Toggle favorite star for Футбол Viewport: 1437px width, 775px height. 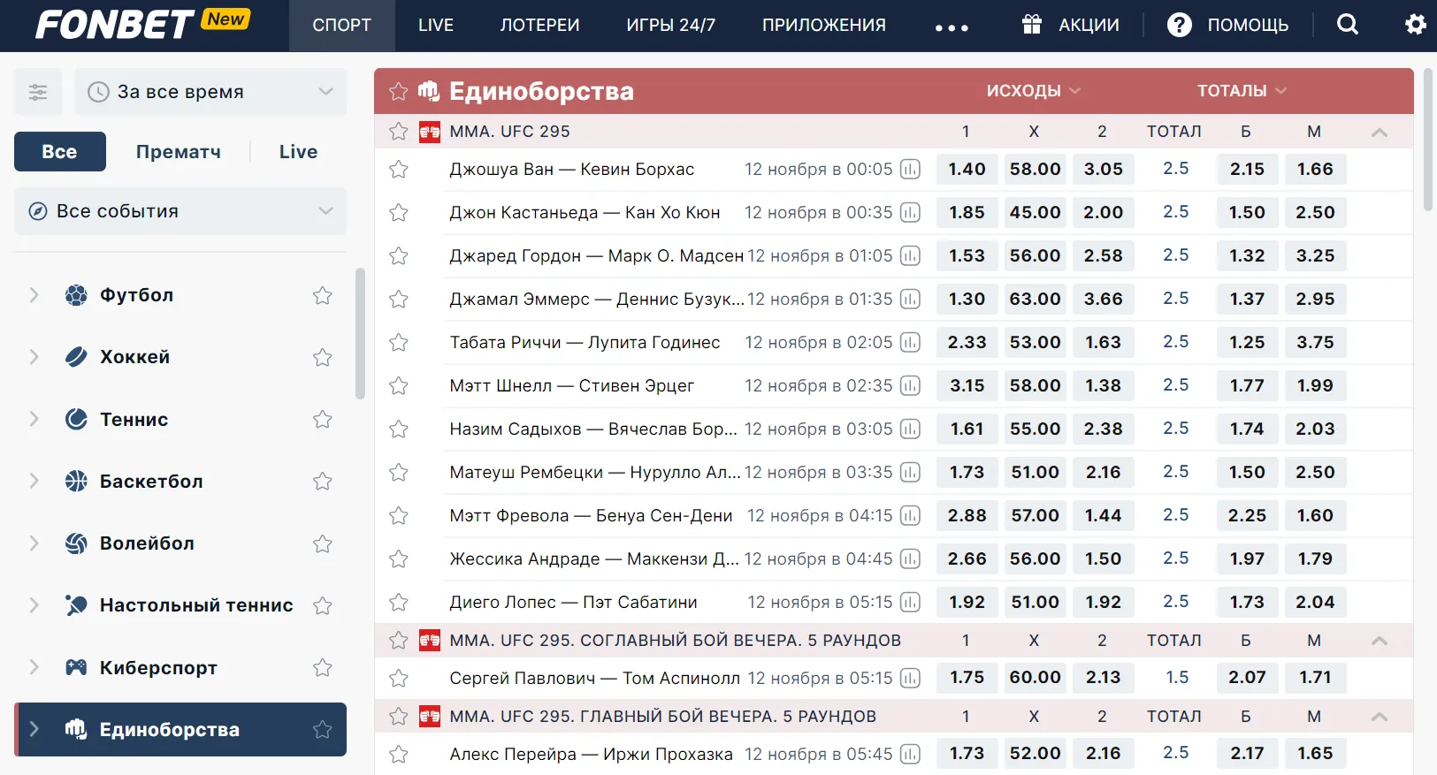pyautogui.click(x=322, y=295)
